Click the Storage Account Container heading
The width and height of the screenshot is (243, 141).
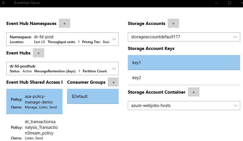coord(157,92)
